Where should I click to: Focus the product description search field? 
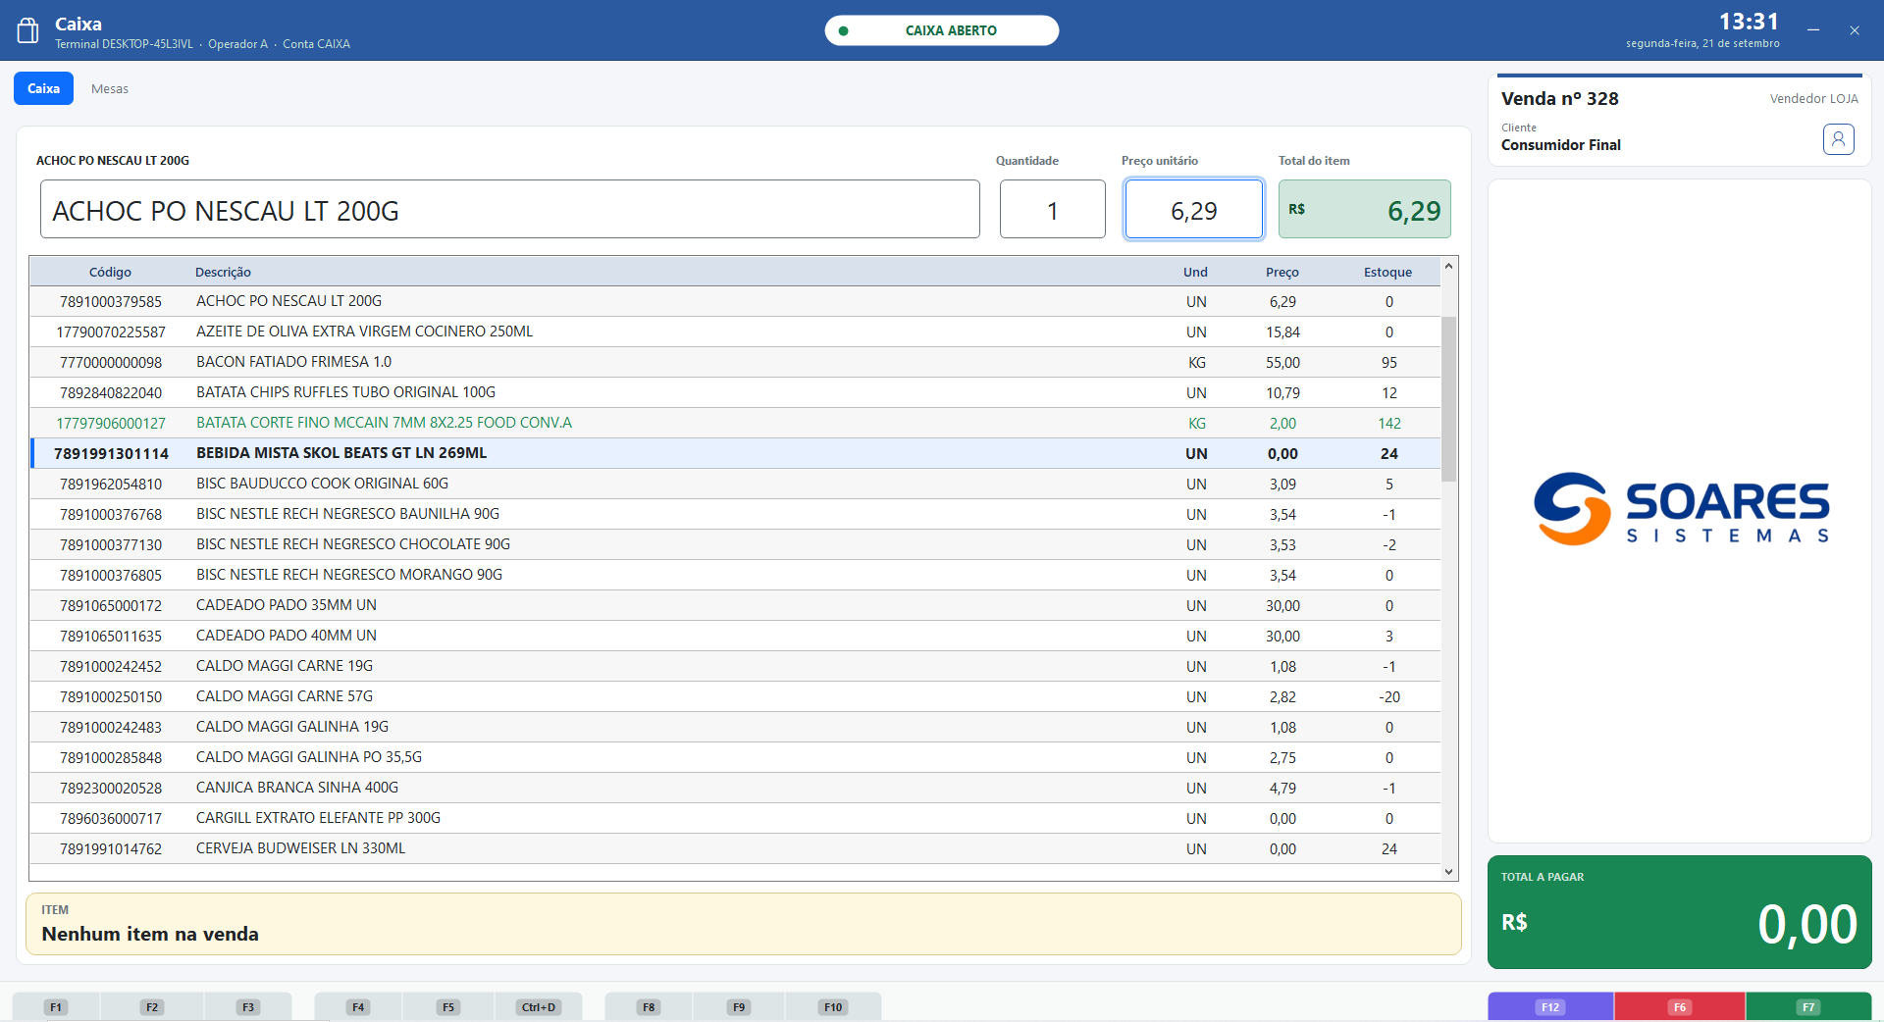point(510,209)
